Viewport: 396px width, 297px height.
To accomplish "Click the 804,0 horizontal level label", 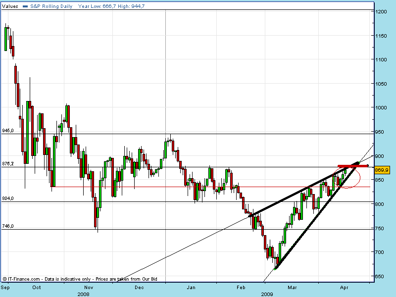I will coord(8,198).
